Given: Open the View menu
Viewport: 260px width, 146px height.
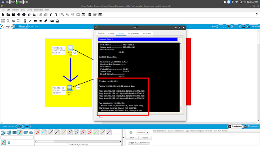Looking at the screenshot, I should click(23, 10).
